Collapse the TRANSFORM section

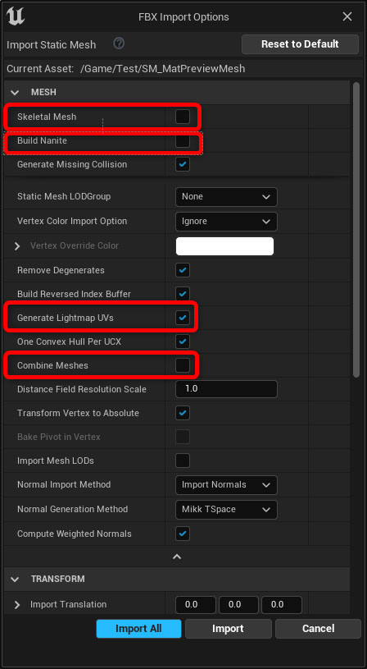(16, 579)
